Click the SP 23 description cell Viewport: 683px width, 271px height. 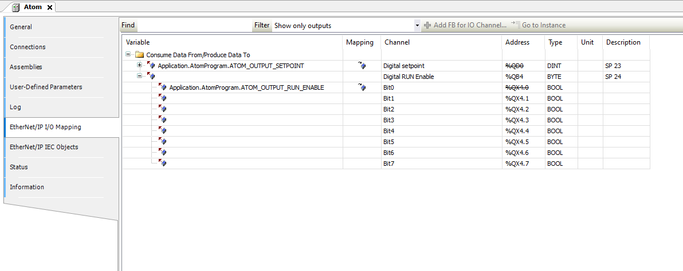pyautogui.click(x=626, y=66)
